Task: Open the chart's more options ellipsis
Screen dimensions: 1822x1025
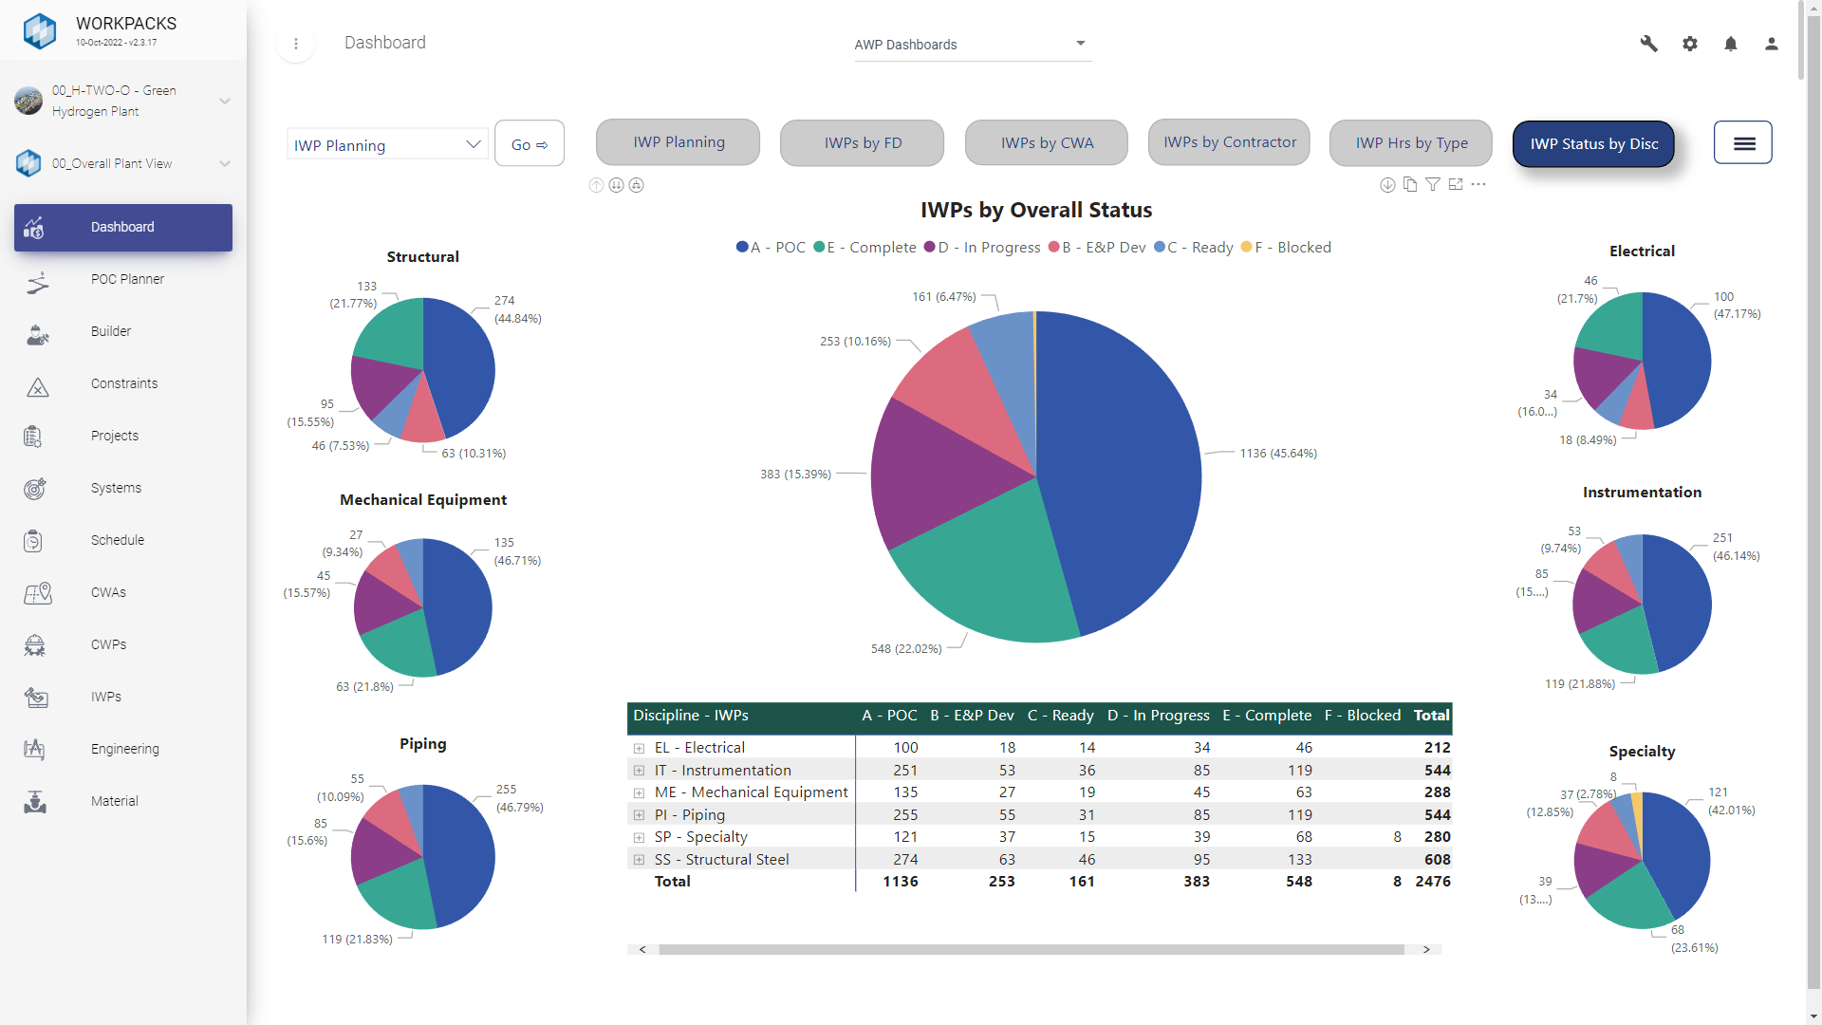Action: (1478, 185)
